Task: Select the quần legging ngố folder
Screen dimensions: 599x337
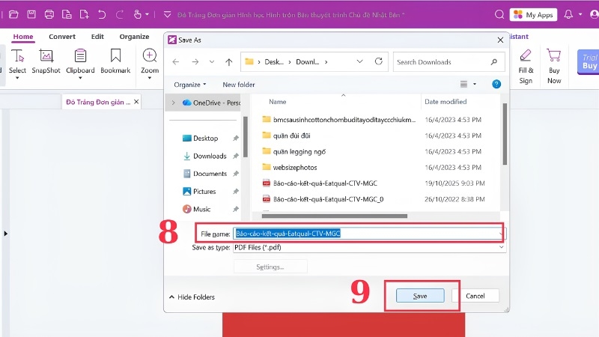Action: (x=294, y=152)
